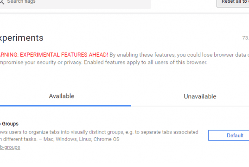Click the 'you could lose browser data' text
The image size is (249, 167).
(x=211, y=55)
